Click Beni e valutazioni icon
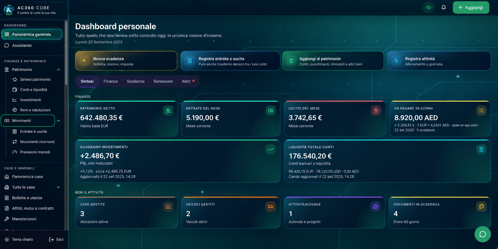 15,110
